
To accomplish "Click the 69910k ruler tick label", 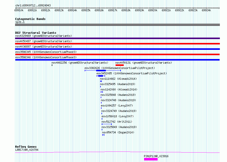I will 19,10.
